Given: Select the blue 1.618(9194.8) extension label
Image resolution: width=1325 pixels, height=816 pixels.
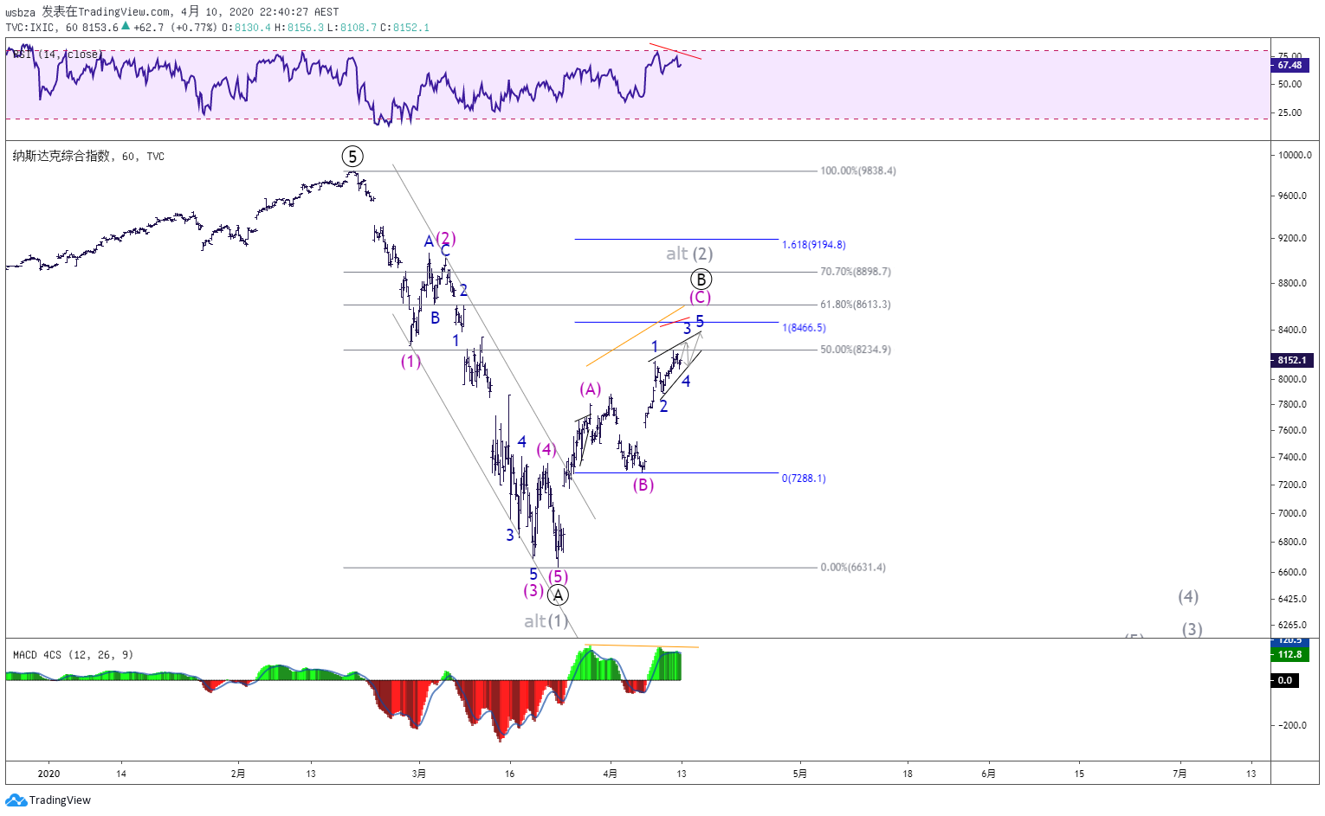Looking at the screenshot, I should click(814, 245).
